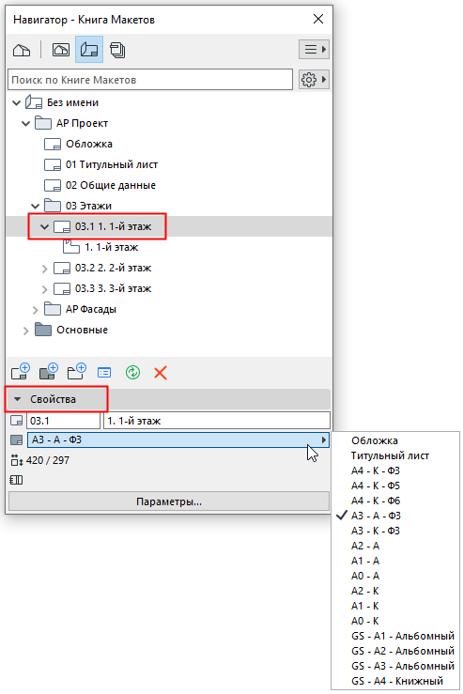Screen dimensions: 463x694
Task: Select the '03.1 1. 1-й этаж' layout
Action: pyautogui.click(x=113, y=226)
